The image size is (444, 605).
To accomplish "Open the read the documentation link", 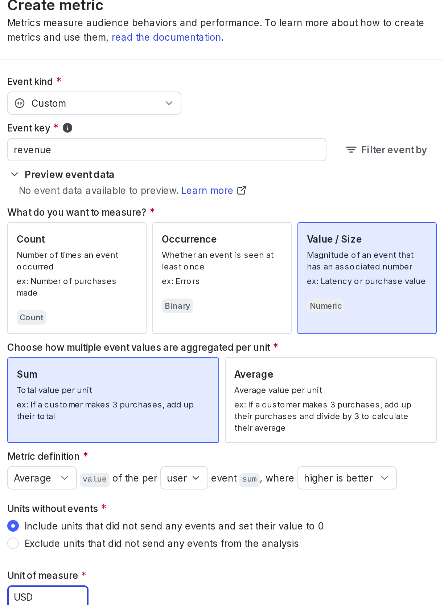I will (x=168, y=37).
